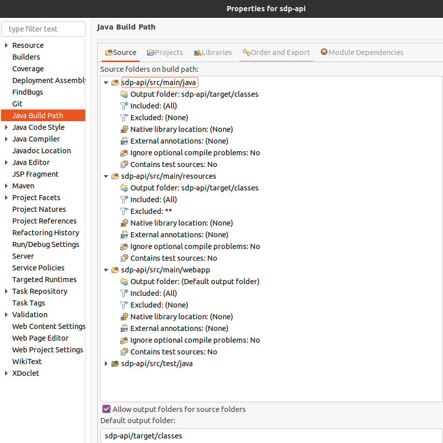Select Java Build Path in the sidebar
The image size is (443, 443).
pos(43,116)
